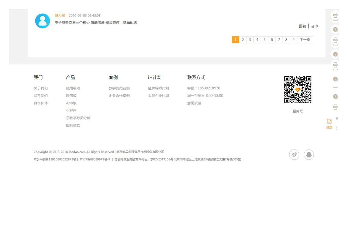Viewport: 348px width, 246px height.
Task: Open the Weibo social icon
Action: (x=294, y=154)
